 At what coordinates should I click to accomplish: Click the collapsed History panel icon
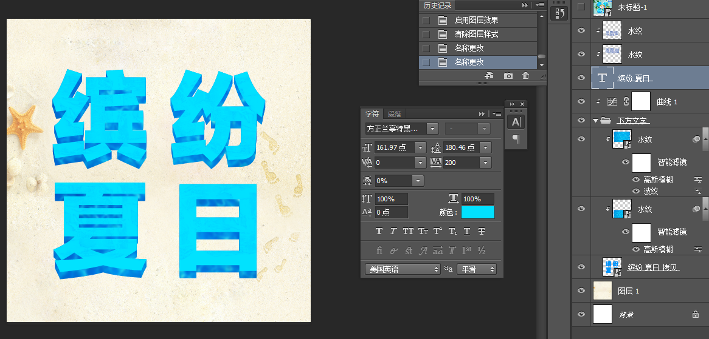pos(559,14)
